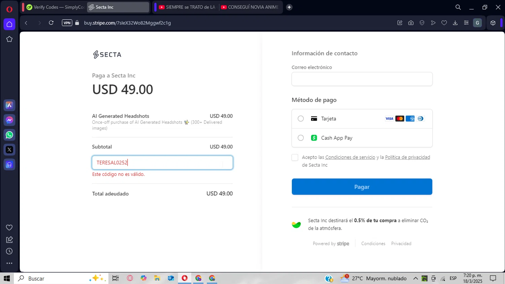Click the Total adeudado label
The image size is (505, 284).
110,194
